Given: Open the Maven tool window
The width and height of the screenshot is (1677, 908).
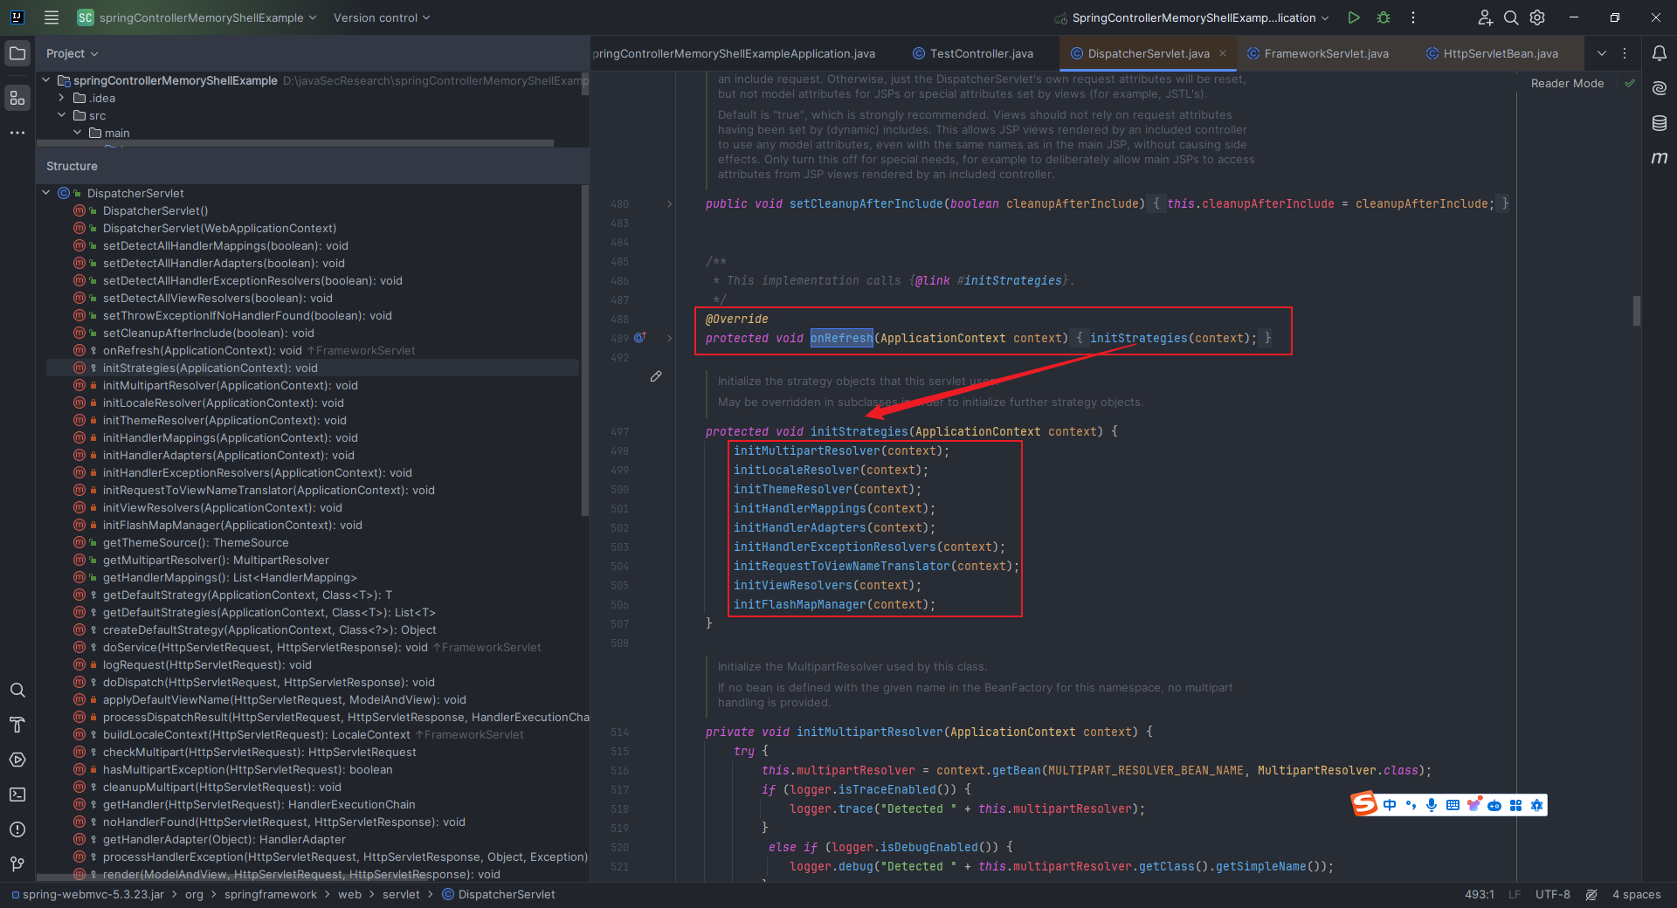Looking at the screenshot, I should (x=1660, y=158).
